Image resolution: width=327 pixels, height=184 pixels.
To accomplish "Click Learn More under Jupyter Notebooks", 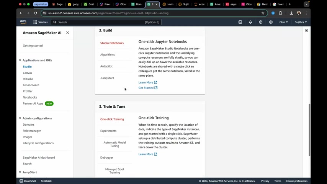I will (148, 82).
